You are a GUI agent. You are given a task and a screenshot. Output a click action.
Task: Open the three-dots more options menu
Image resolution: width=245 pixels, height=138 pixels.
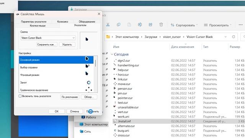pos(241,25)
